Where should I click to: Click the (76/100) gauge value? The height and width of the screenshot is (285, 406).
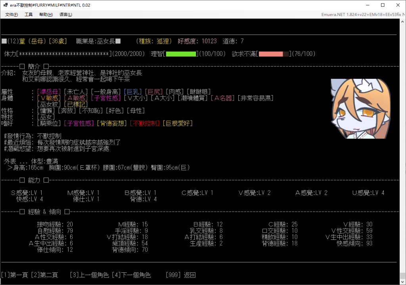click(x=303, y=54)
